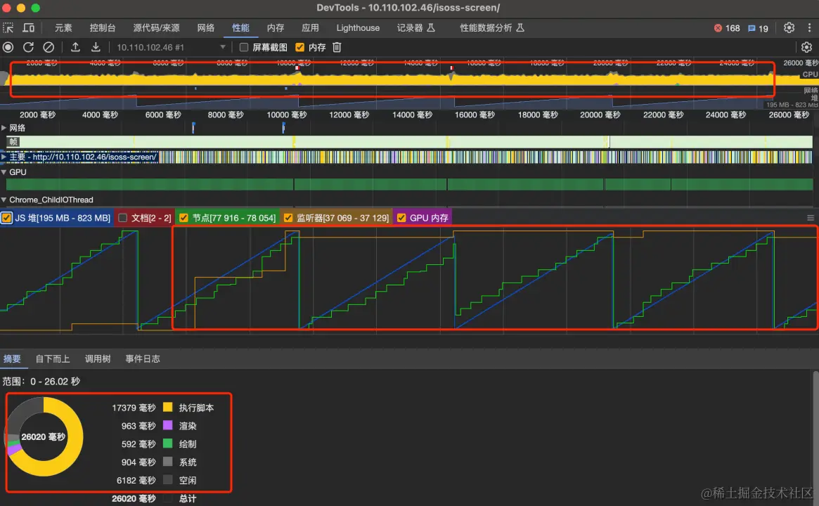
Task: Click the 帧 frames track bar
Action: click(x=409, y=141)
